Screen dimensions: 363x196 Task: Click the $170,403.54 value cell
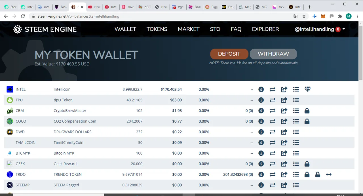(x=171, y=89)
